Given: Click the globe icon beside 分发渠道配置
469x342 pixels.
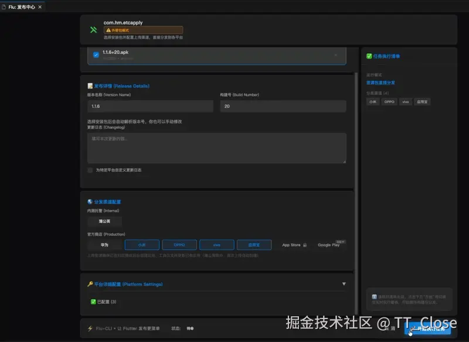Looking at the screenshot, I should 90,202.
